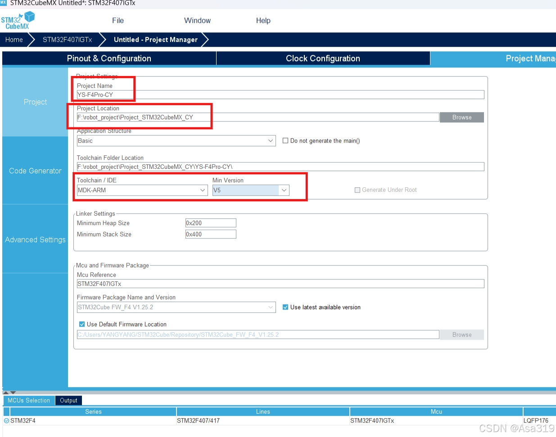
Task: Open the Code Generator side tab
Action: click(x=35, y=171)
